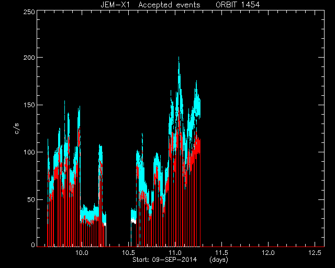The height and width of the screenshot is (268, 335).
Task: Click the x-axis label '10.0'
Action: point(82,253)
